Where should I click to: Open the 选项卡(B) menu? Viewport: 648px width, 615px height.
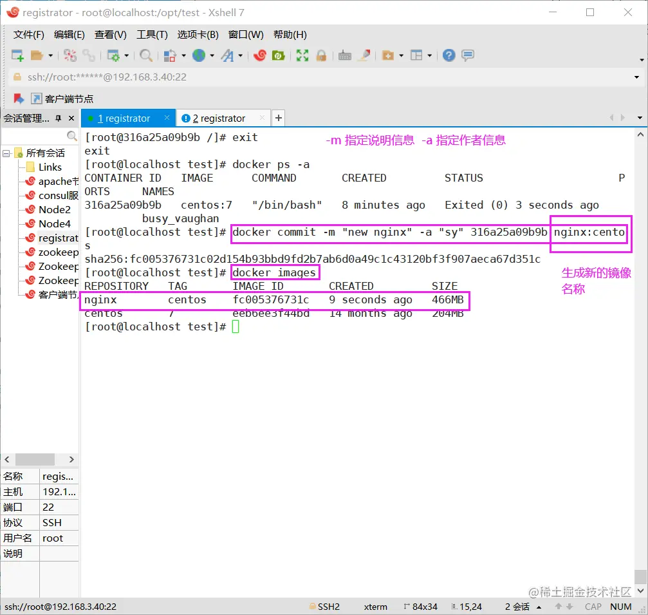(x=198, y=34)
